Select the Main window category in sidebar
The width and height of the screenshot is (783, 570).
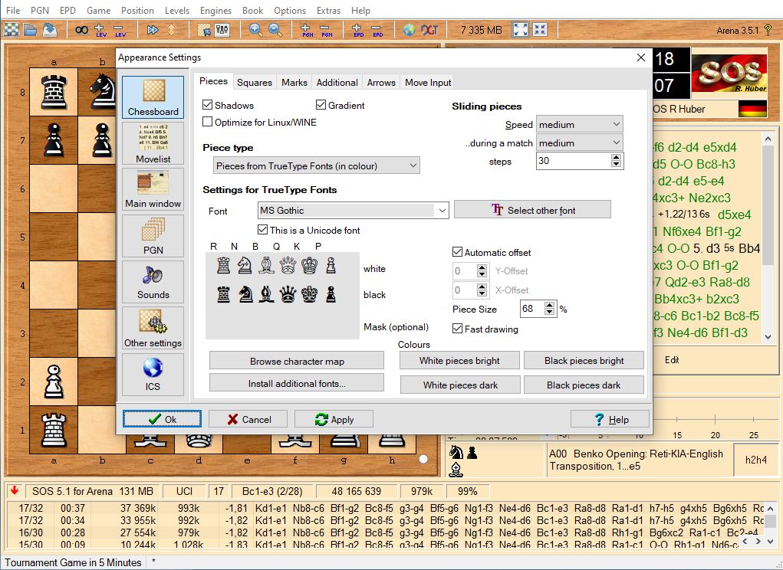[153, 189]
